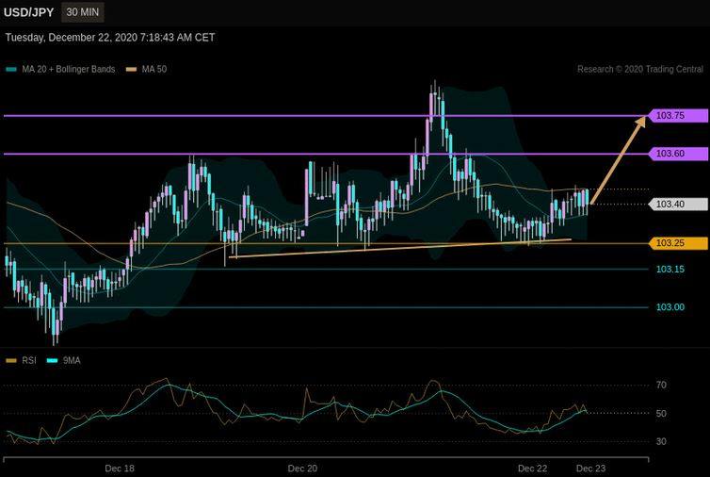Image resolution: width=710 pixels, height=477 pixels.
Task: Click the Dec 23 date label
Action: 590,469
